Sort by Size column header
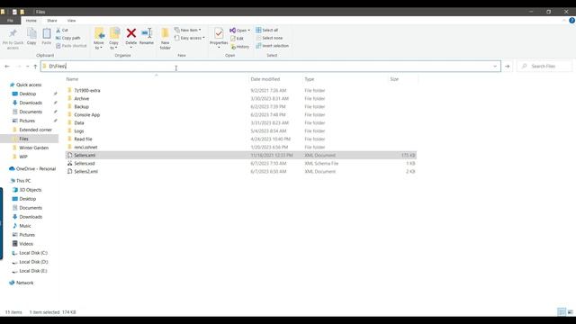The width and height of the screenshot is (576, 324). click(394, 79)
